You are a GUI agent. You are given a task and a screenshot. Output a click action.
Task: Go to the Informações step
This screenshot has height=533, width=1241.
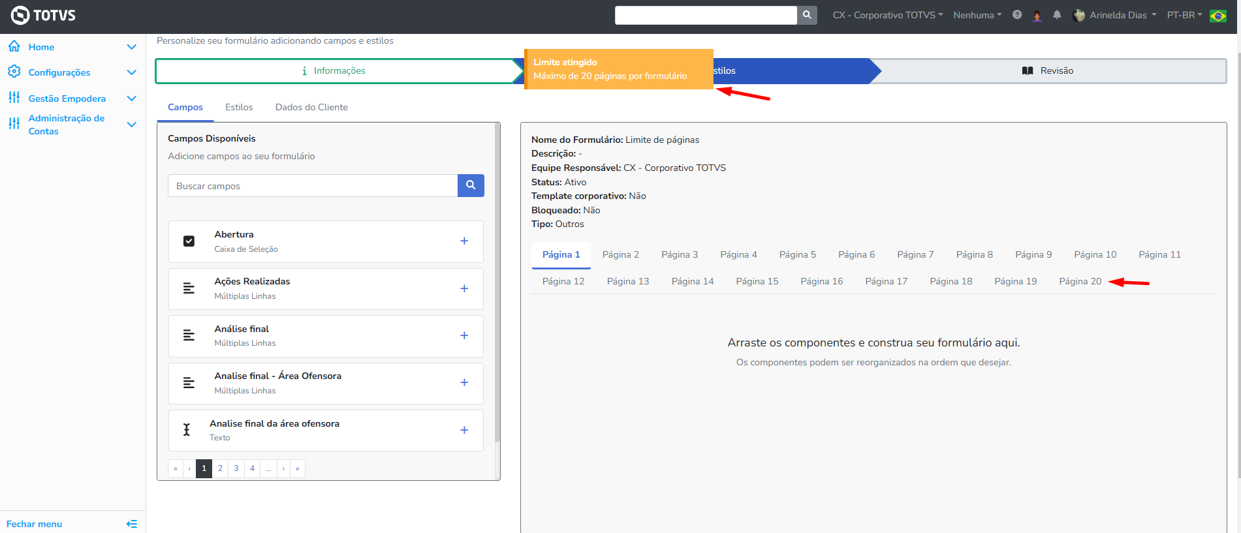[334, 70]
